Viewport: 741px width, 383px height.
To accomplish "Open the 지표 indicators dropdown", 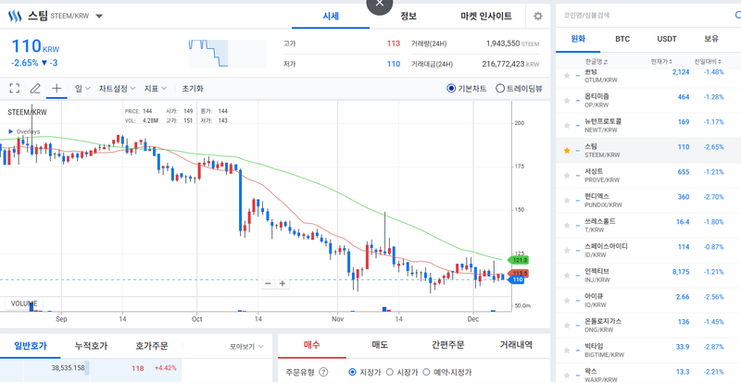I will 155,89.
